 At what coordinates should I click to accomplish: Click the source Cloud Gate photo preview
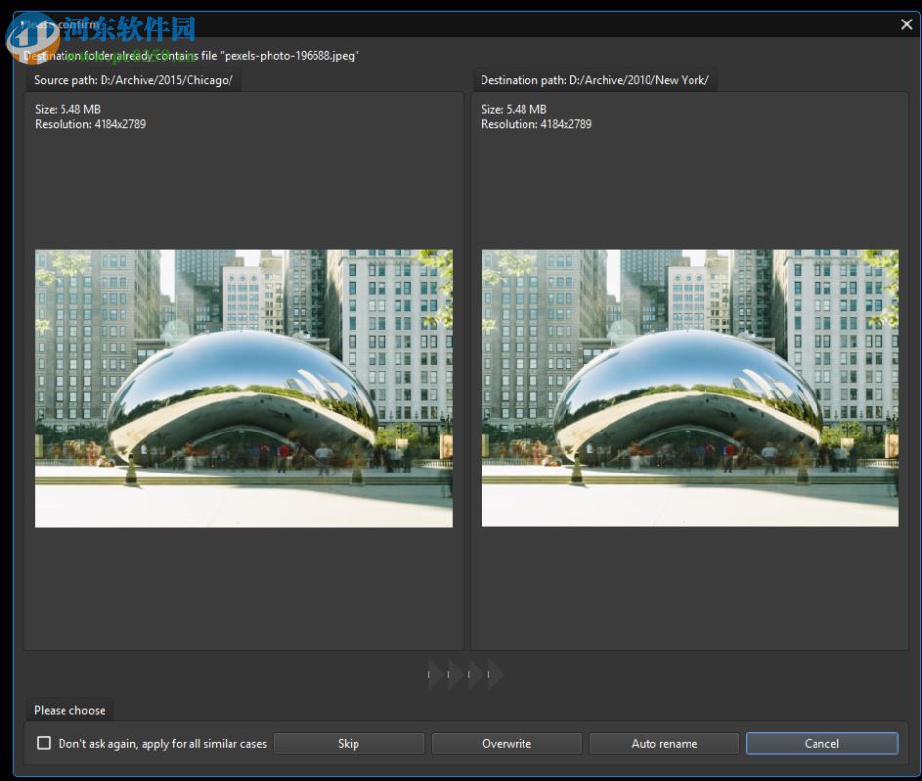243,388
